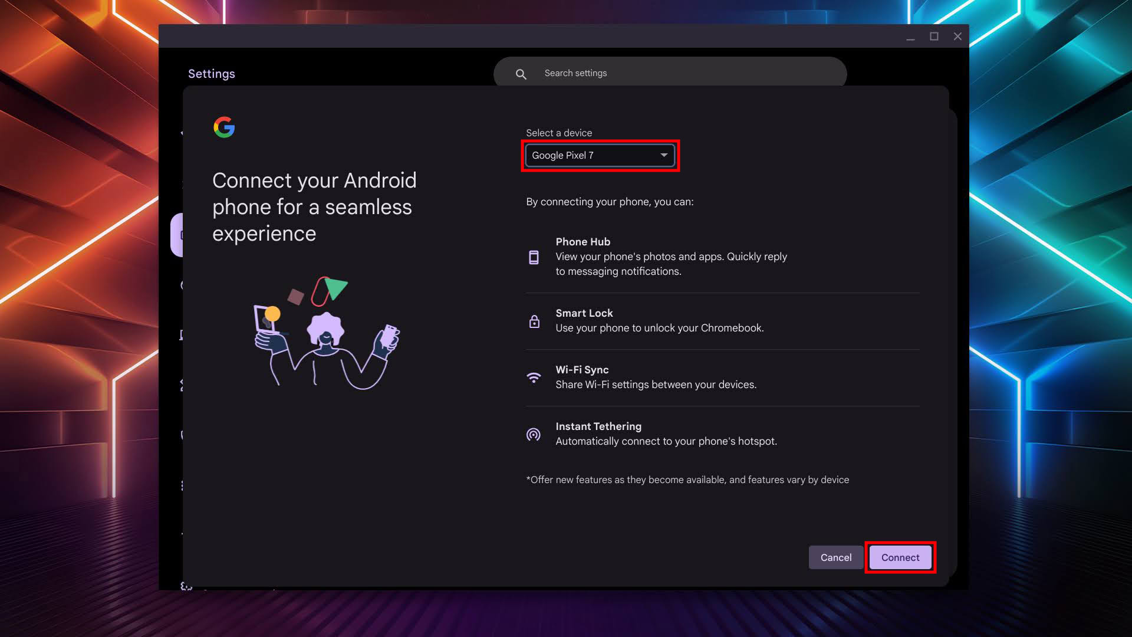Select the Instant Tethering feature heading

(598, 426)
